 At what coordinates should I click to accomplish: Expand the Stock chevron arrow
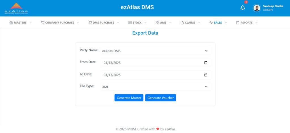pyautogui.click(x=145, y=23)
